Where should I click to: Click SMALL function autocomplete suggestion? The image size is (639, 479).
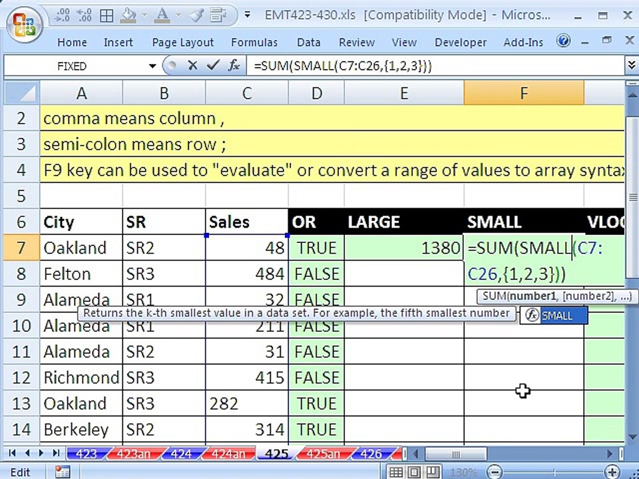554,315
